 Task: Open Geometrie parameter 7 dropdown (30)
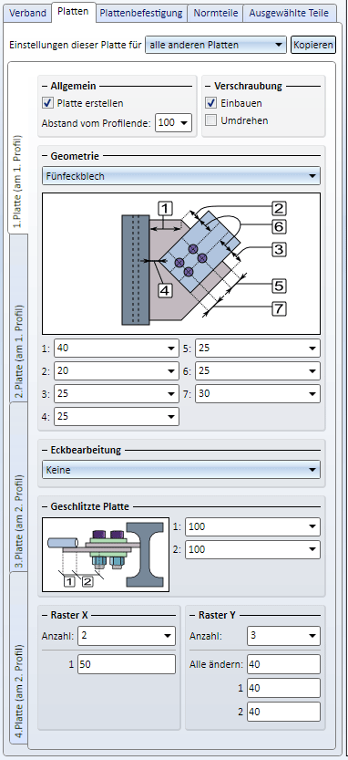(258, 394)
